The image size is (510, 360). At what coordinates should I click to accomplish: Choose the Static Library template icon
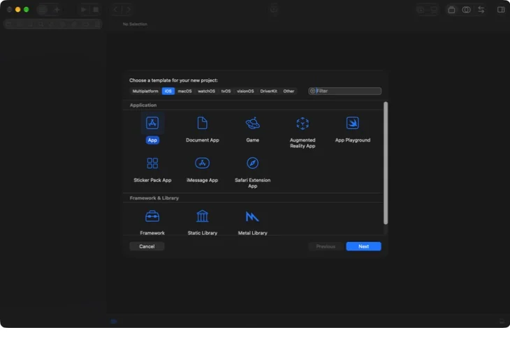point(203,216)
